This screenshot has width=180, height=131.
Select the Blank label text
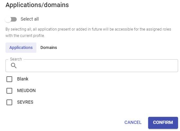tap(23, 79)
